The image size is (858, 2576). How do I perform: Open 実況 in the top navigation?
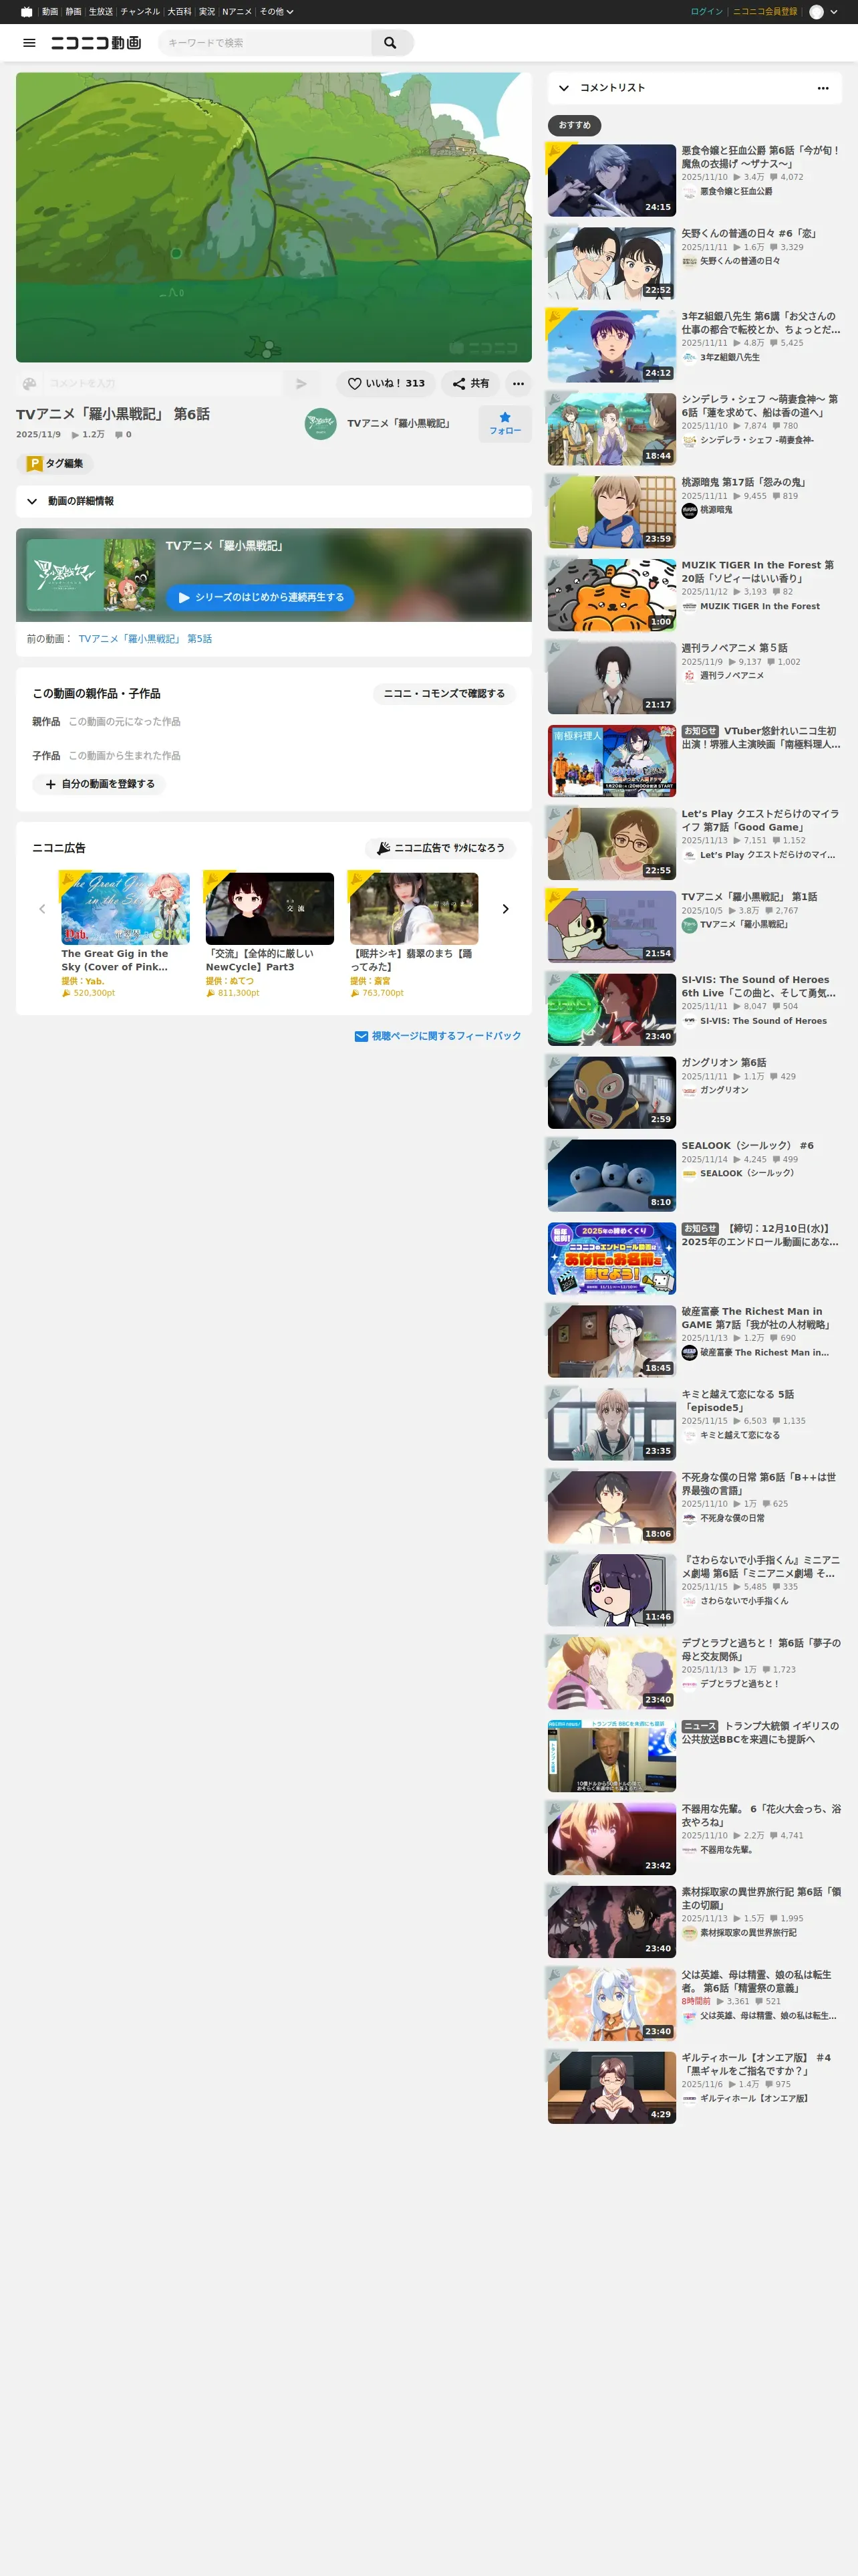click(206, 12)
